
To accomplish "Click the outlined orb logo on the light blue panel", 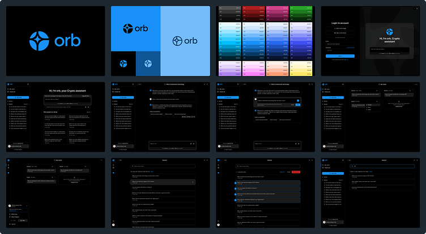I will pos(177,41).
